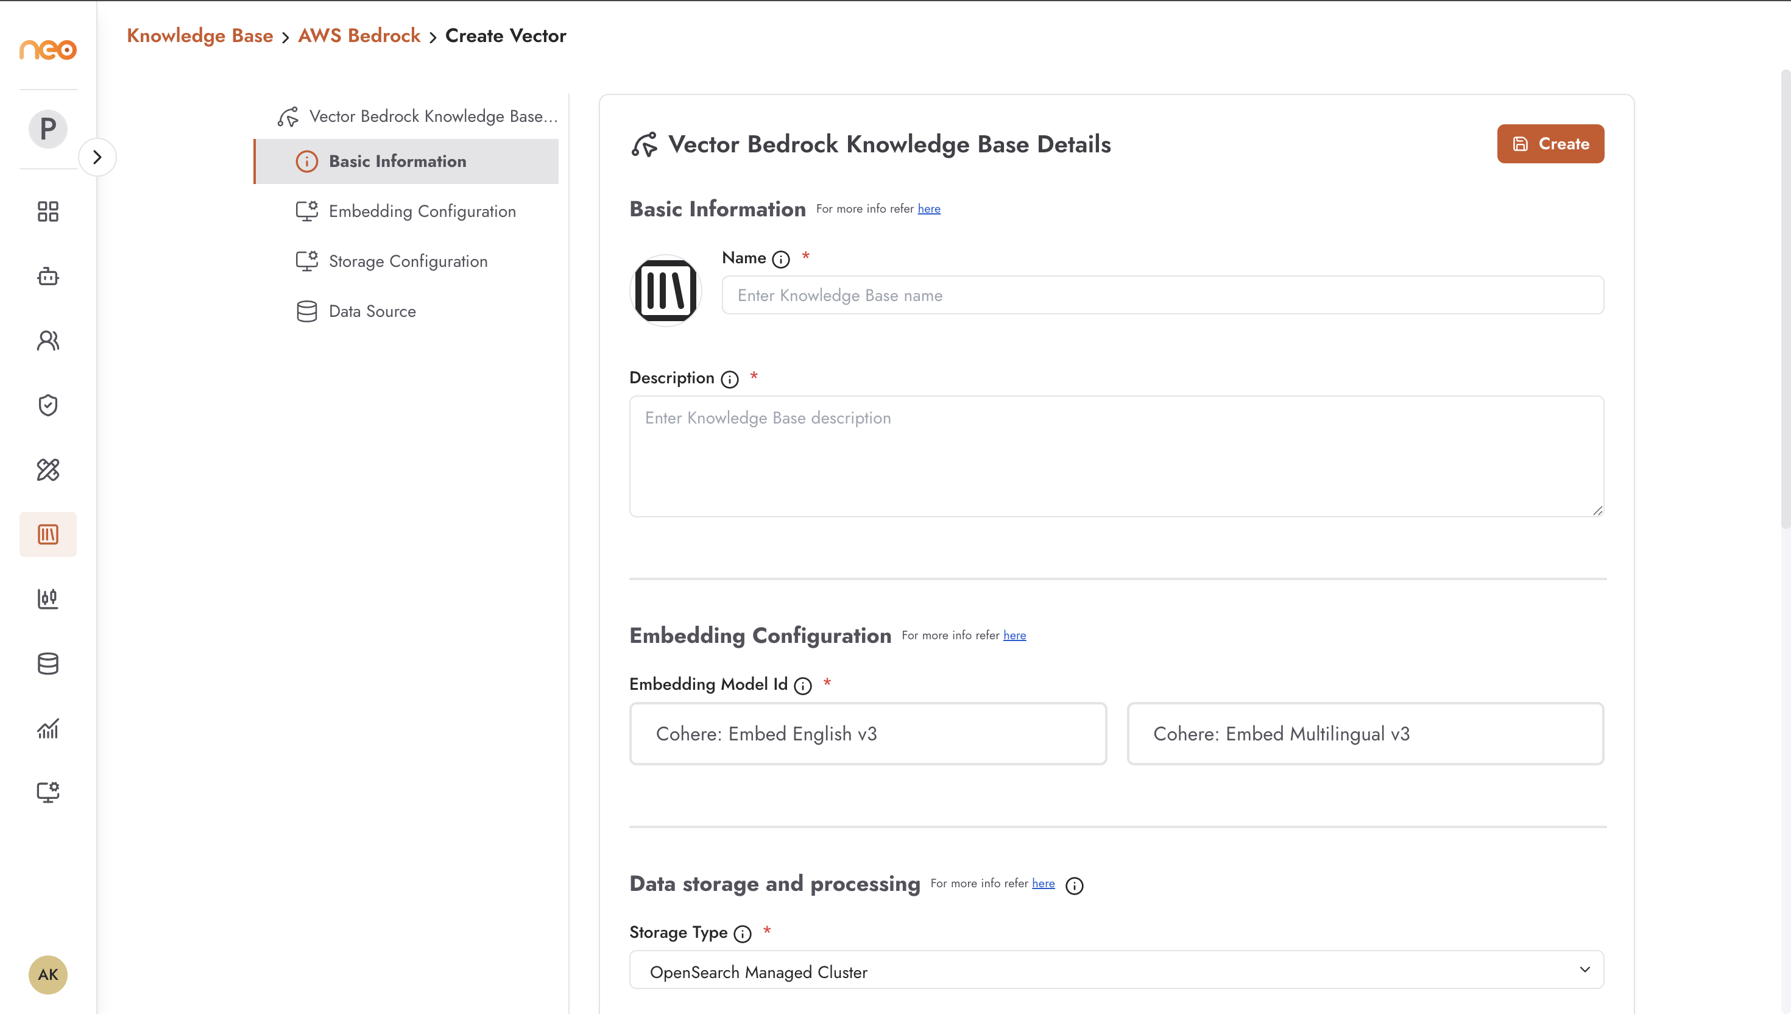The width and height of the screenshot is (1791, 1014).
Task: Click the Name field info icon
Action: [x=781, y=259]
